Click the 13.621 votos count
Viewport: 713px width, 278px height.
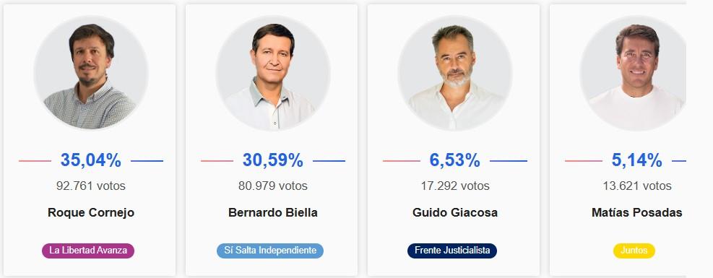637,186
